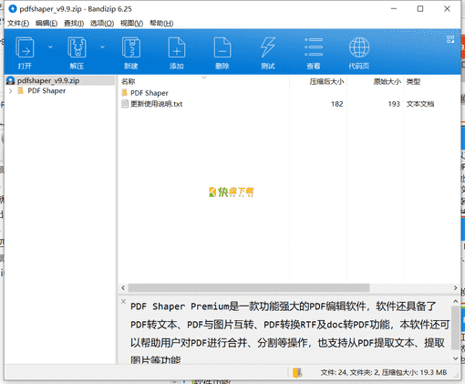Open the 帮助(H) menu
This screenshot has height=384, width=465.
coord(161,24)
